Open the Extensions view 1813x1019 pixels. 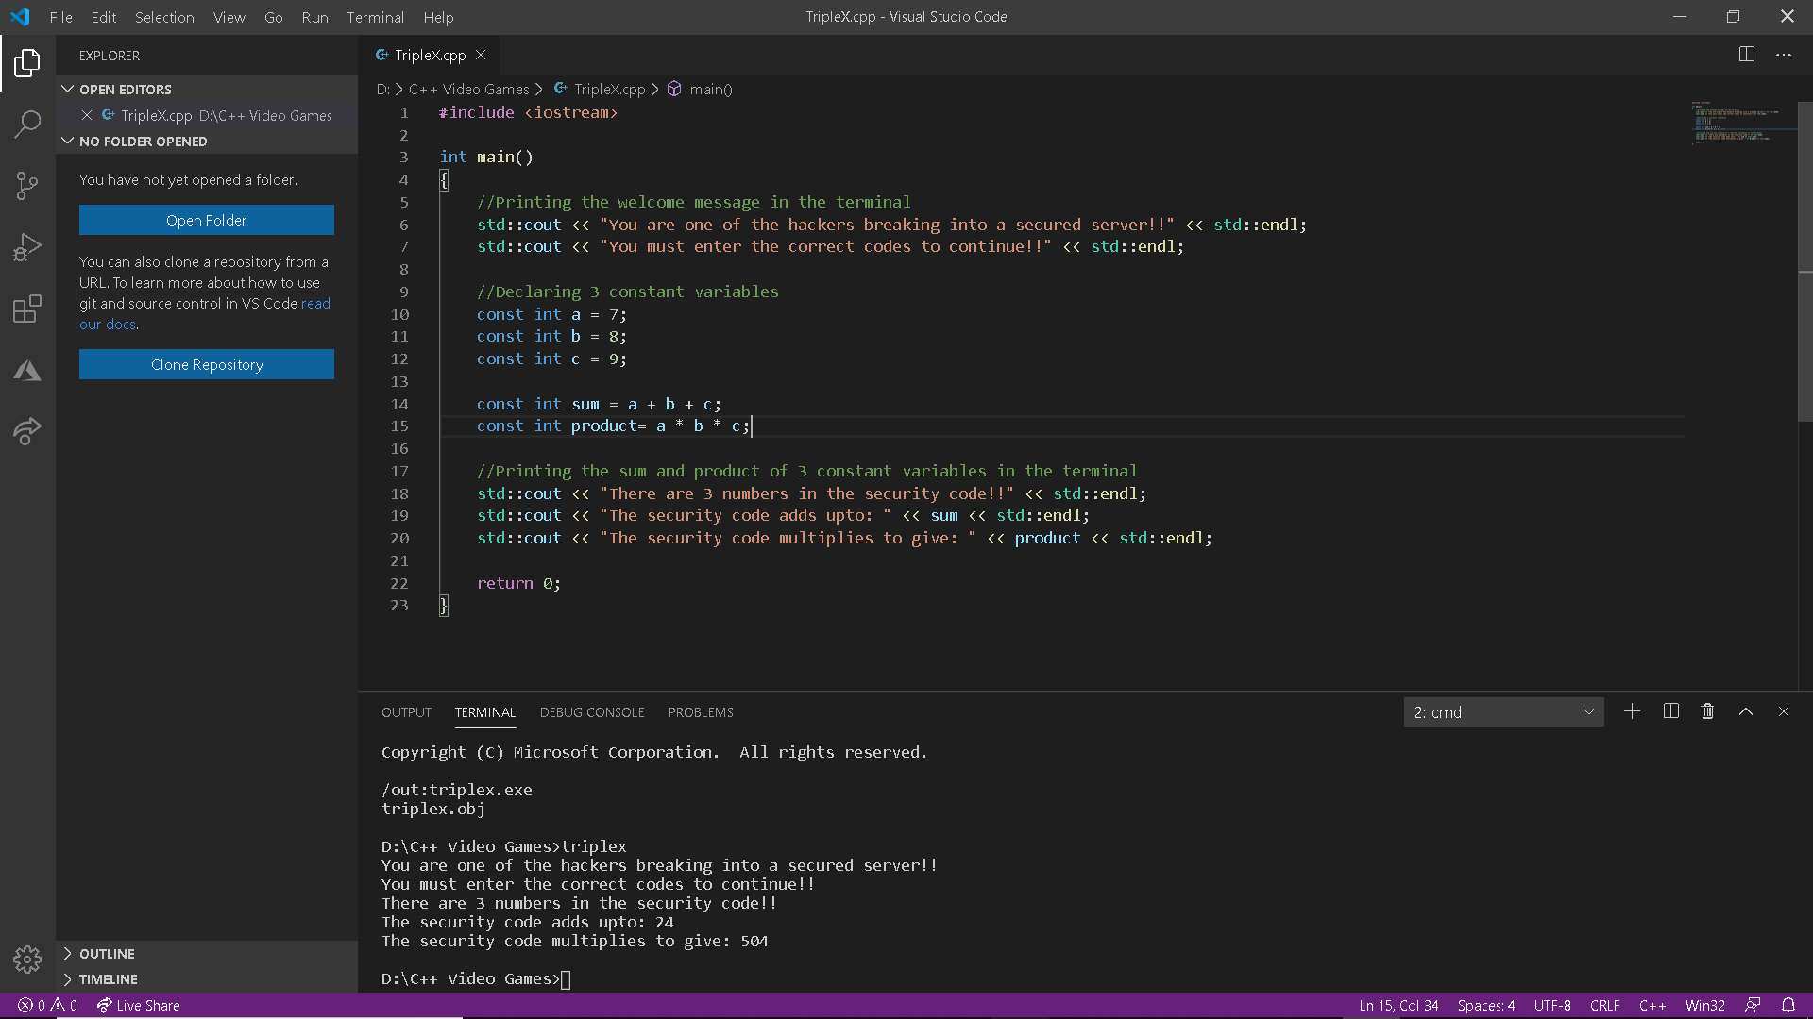(27, 309)
